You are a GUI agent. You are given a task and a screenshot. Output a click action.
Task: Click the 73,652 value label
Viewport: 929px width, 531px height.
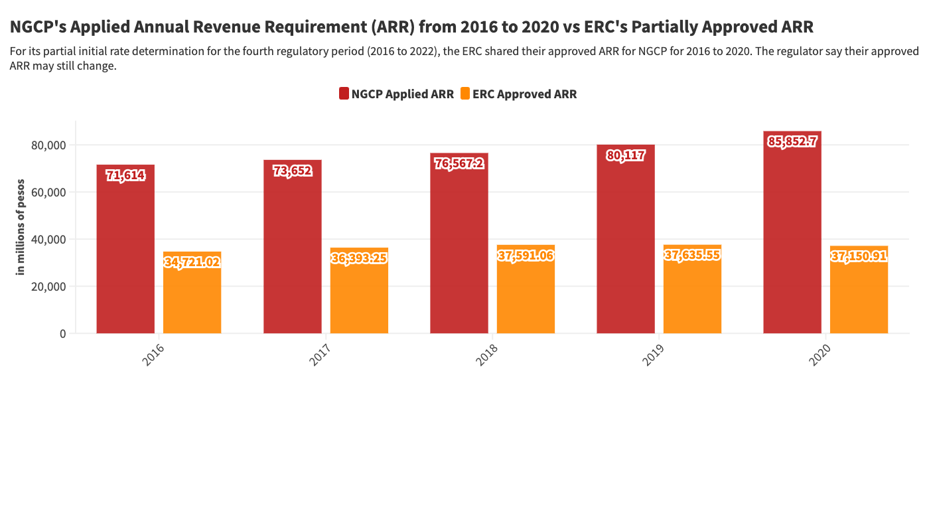[x=293, y=171]
